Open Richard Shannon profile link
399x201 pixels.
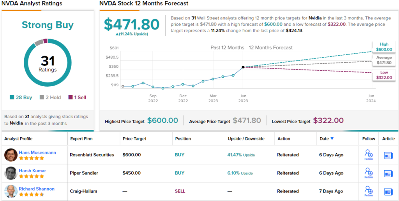37,189
